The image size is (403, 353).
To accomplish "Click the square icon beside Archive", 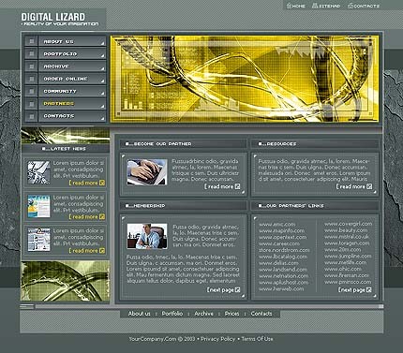I will tap(31, 66).
